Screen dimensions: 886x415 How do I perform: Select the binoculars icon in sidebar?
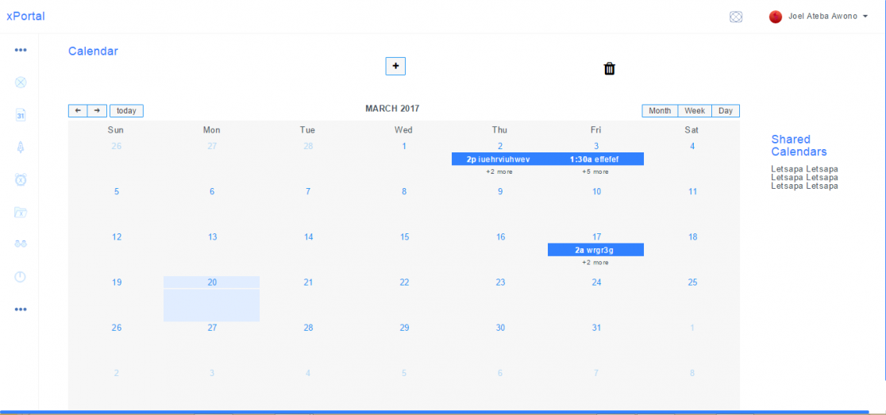[x=21, y=244]
